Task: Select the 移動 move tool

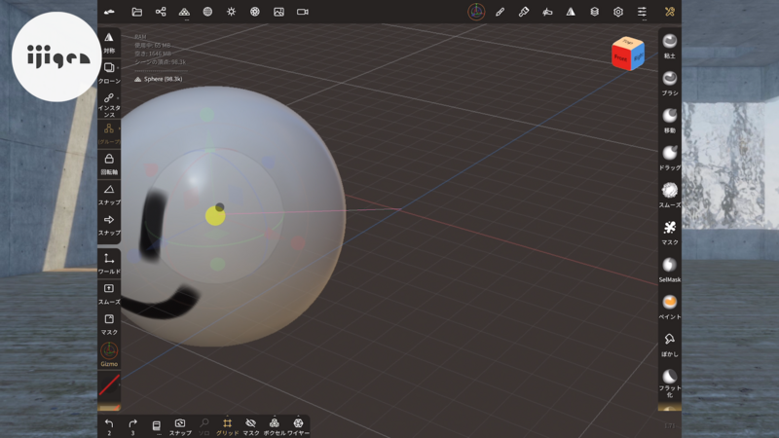Action: click(x=670, y=120)
